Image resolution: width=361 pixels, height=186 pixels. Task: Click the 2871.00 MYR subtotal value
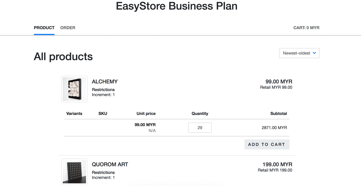point(274,128)
